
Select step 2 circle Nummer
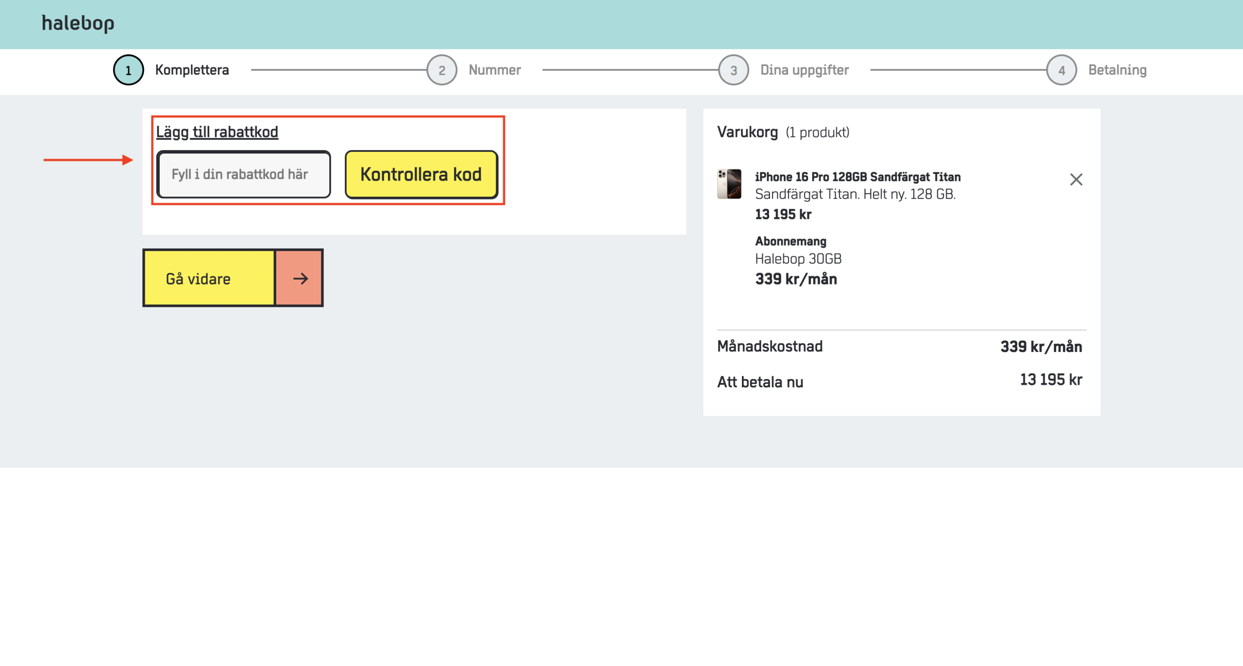coord(442,70)
